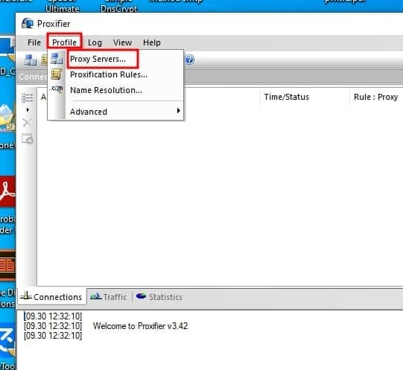Open the Help menu
This screenshot has width=403, height=370.
(152, 42)
